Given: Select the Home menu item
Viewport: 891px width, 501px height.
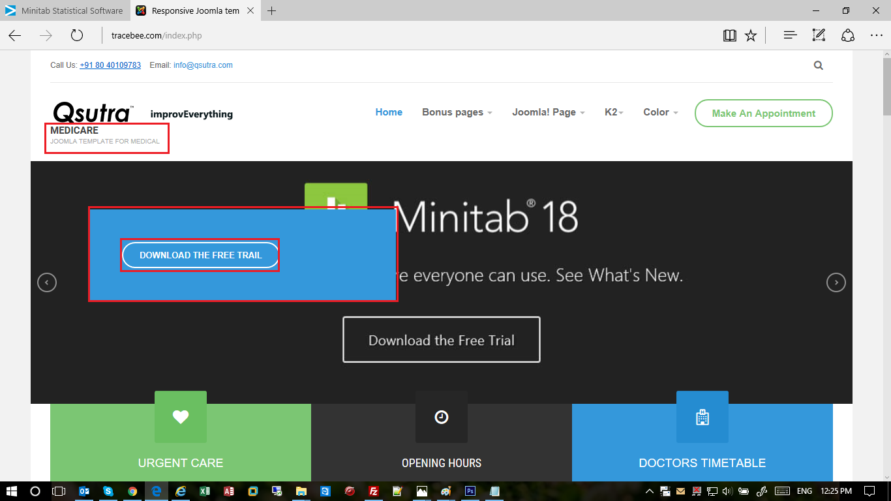Looking at the screenshot, I should point(389,112).
